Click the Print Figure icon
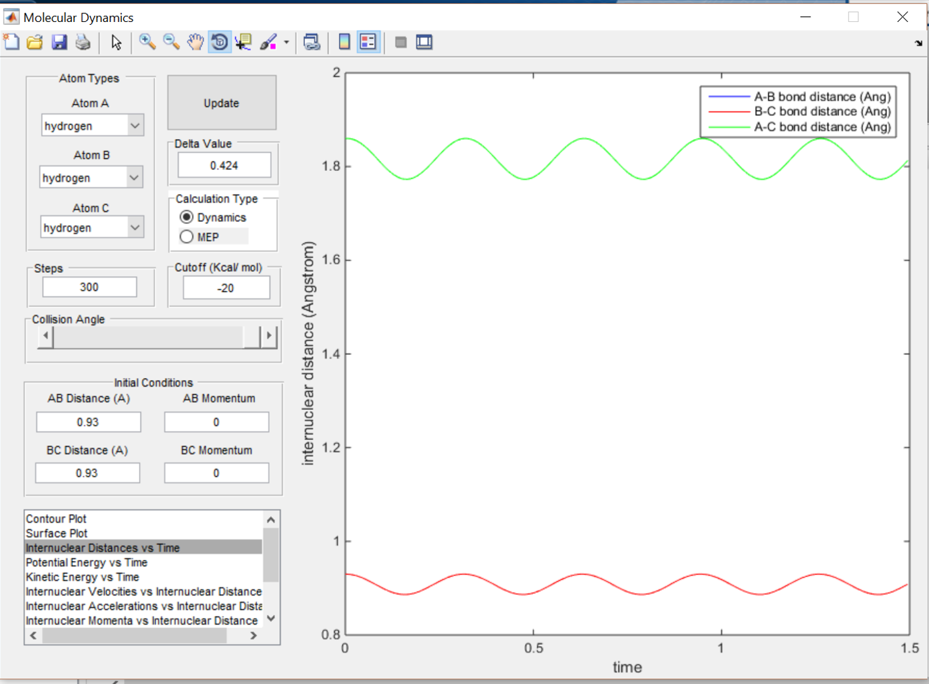Image resolution: width=929 pixels, height=684 pixels. coord(83,43)
